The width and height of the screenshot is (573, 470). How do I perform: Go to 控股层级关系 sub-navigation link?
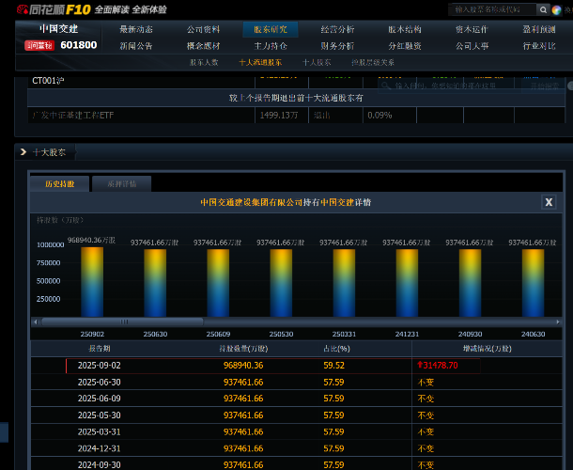click(x=373, y=63)
